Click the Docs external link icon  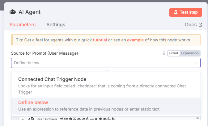(200, 25)
